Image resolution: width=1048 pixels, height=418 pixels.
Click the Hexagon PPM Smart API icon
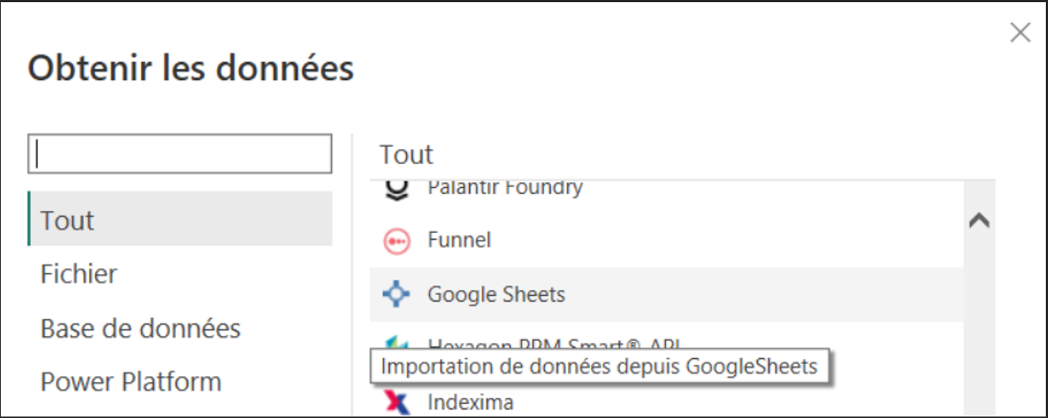[396, 344]
